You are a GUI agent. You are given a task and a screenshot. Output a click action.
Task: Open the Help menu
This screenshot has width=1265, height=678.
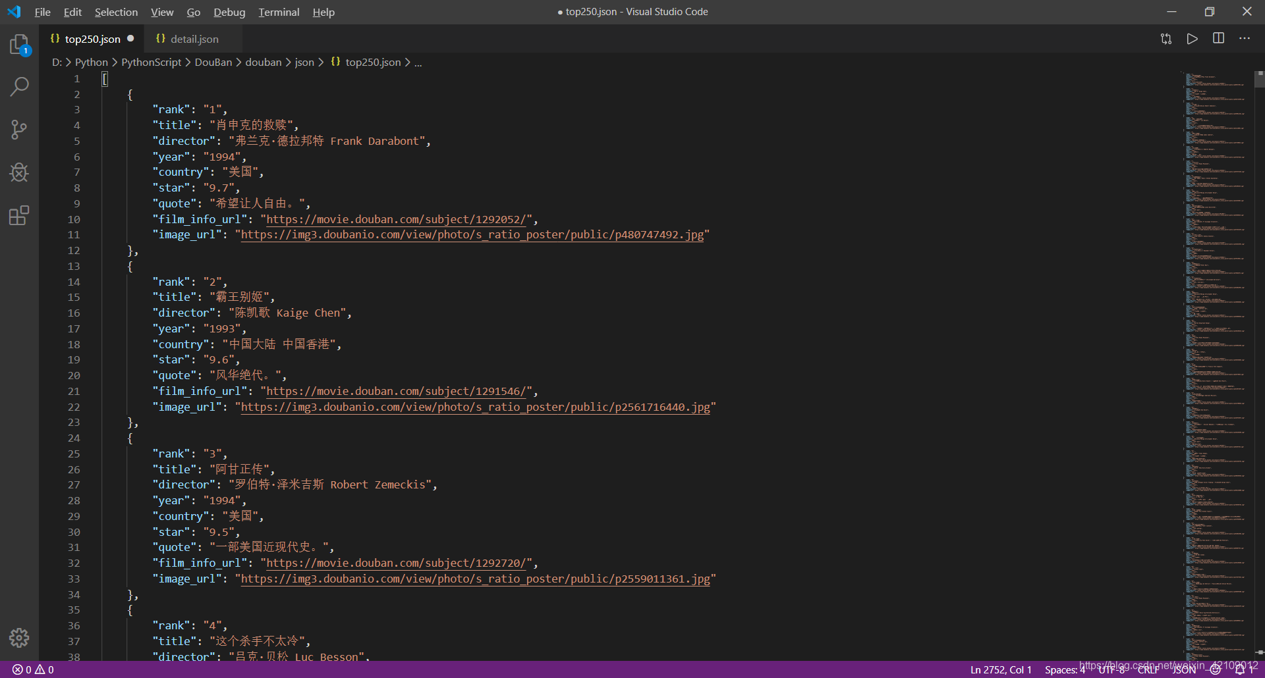(x=323, y=12)
